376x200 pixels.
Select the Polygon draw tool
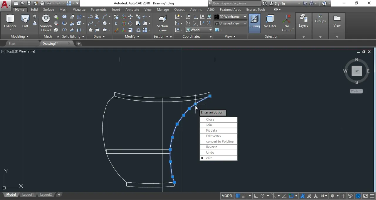[x=90, y=30]
